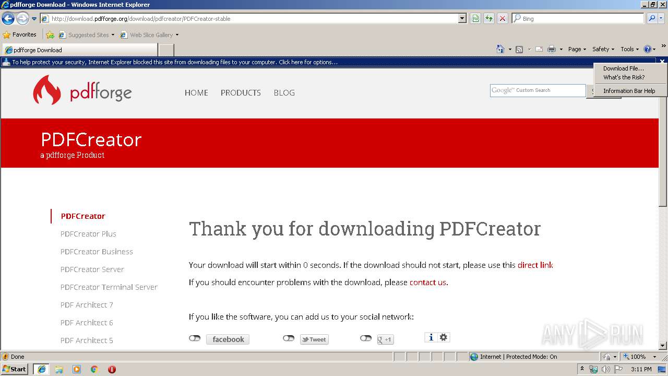Open the Safety menu
This screenshot has height=376, width=668.
coord(603,49)
